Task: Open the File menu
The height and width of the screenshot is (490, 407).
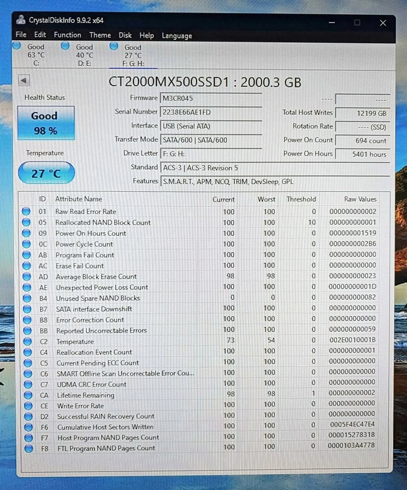Action: click(21, 34)
